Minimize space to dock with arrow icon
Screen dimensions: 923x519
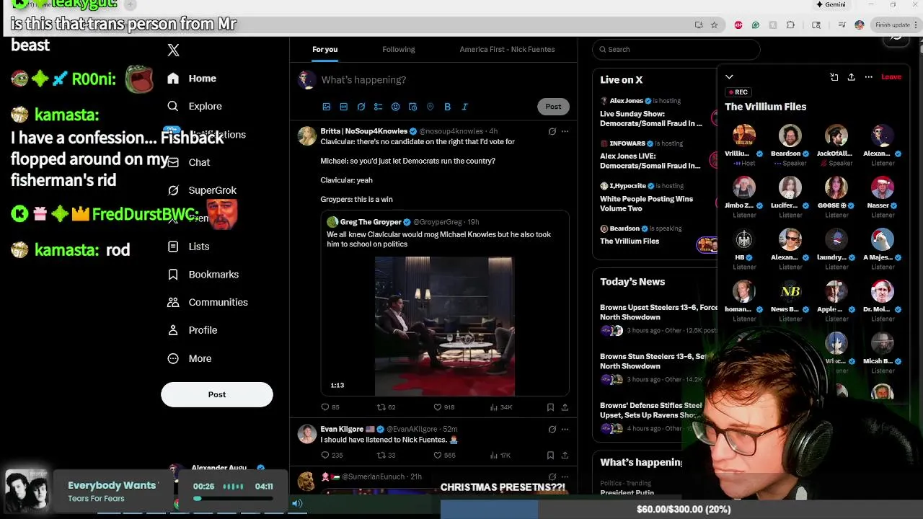(x=834, y=77)
